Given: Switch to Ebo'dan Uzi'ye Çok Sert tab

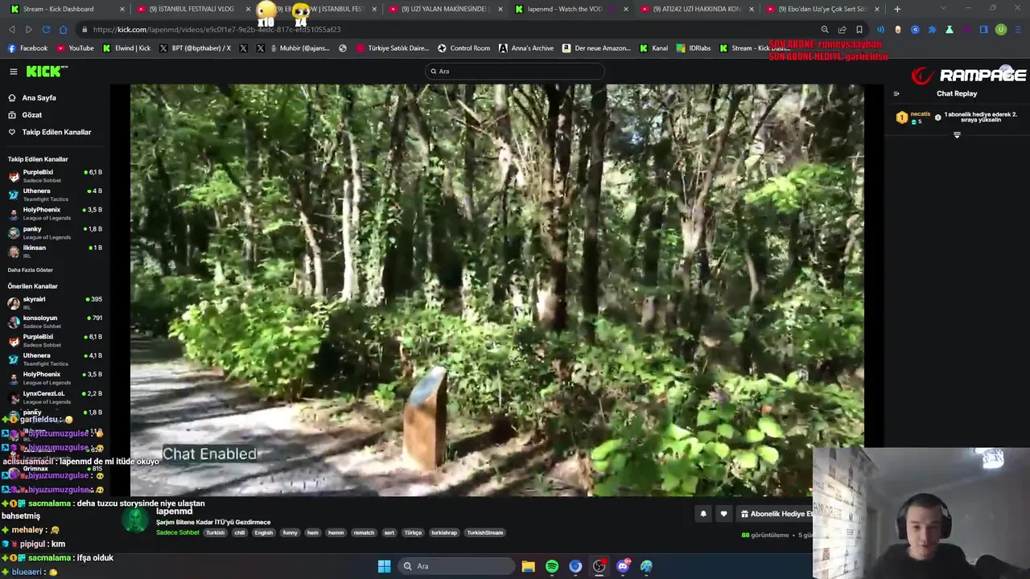Looking at the screenshot, I should click(x=822, y=9).
